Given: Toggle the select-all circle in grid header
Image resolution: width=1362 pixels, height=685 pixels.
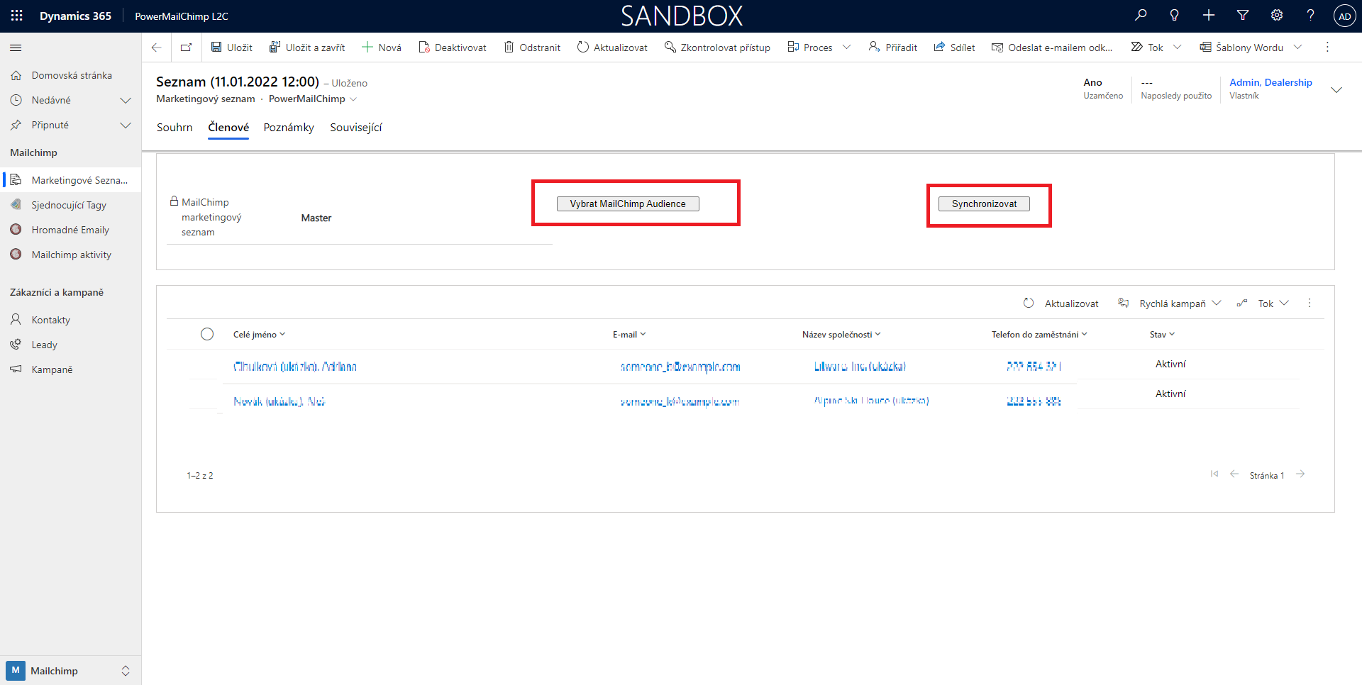Looking at the screenshot, I should point(207,334).
